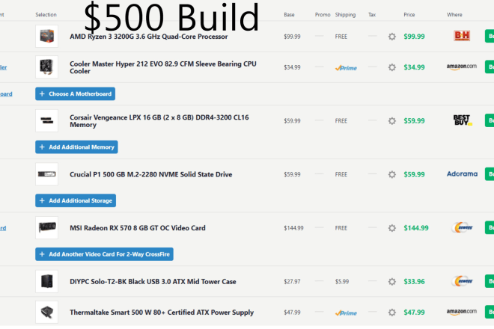
Task: Click $27.97 base price in the DIYPC row
Action: click(292, 281)
